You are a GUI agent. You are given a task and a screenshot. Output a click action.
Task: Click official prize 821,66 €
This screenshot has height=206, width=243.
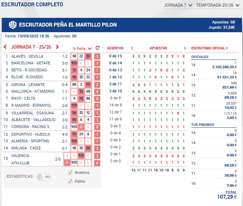tap(229, 87)
